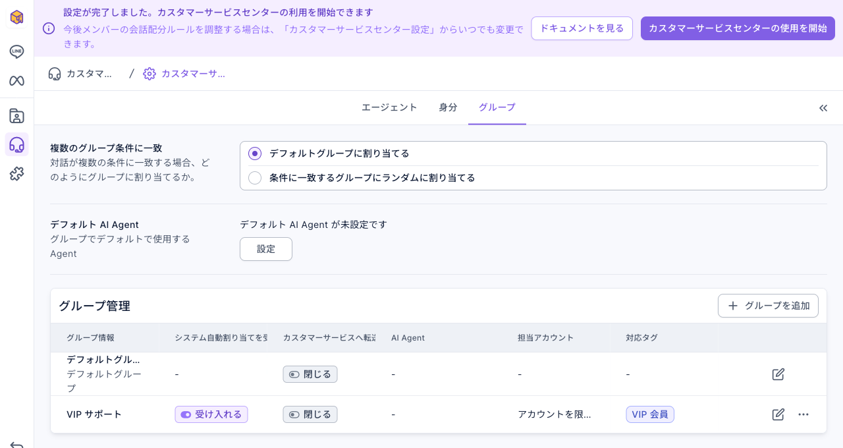Click デフォルト AI Agent が未設定です text
Image resolution: width=843 pixels, height=448 pixels.
click(313, 225)
